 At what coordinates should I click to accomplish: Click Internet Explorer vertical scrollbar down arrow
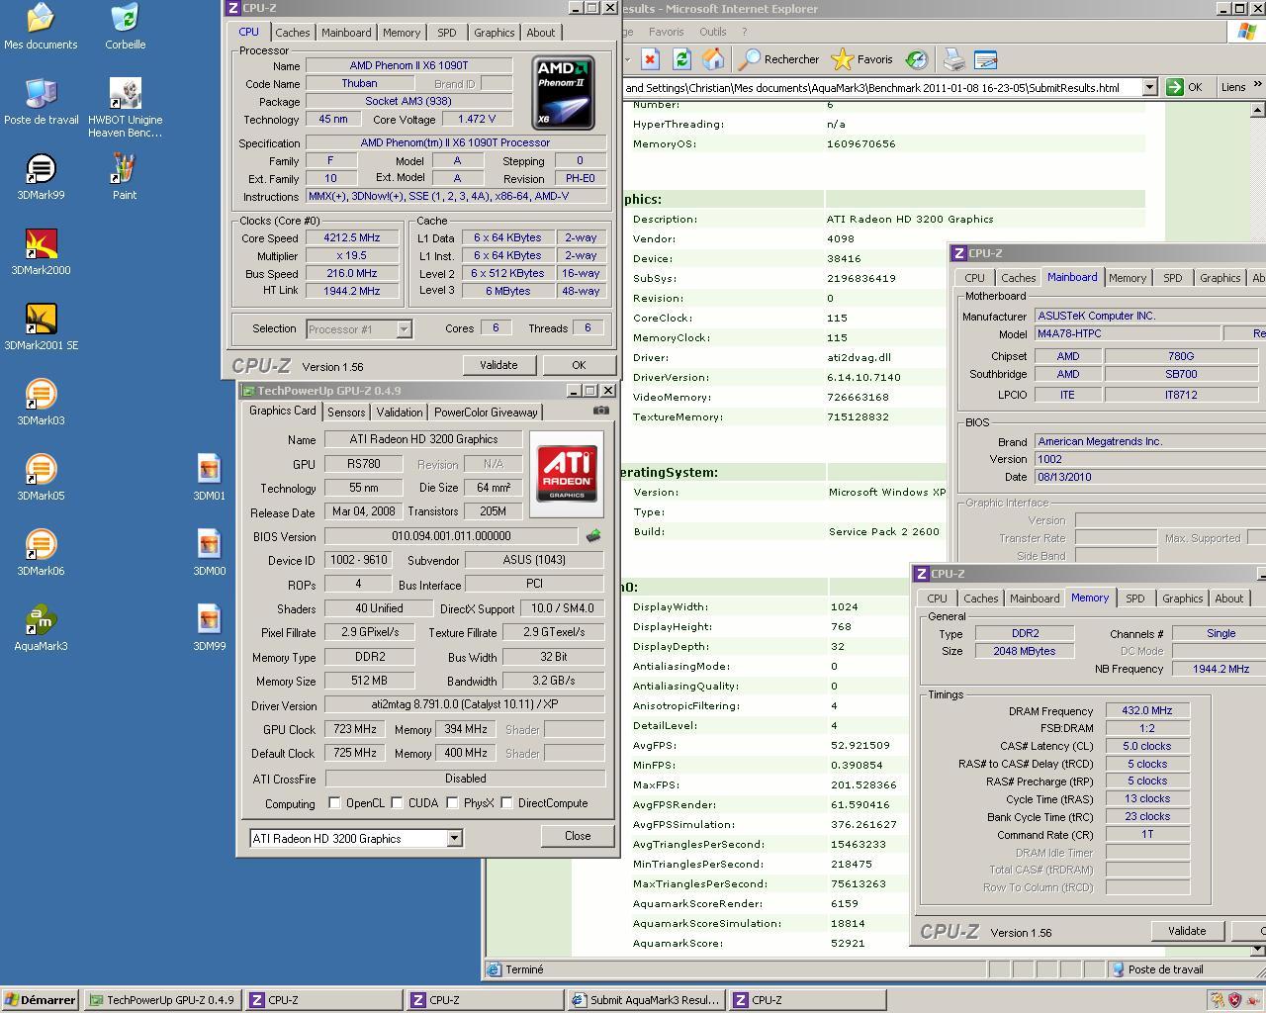[x=1257, y=950]
